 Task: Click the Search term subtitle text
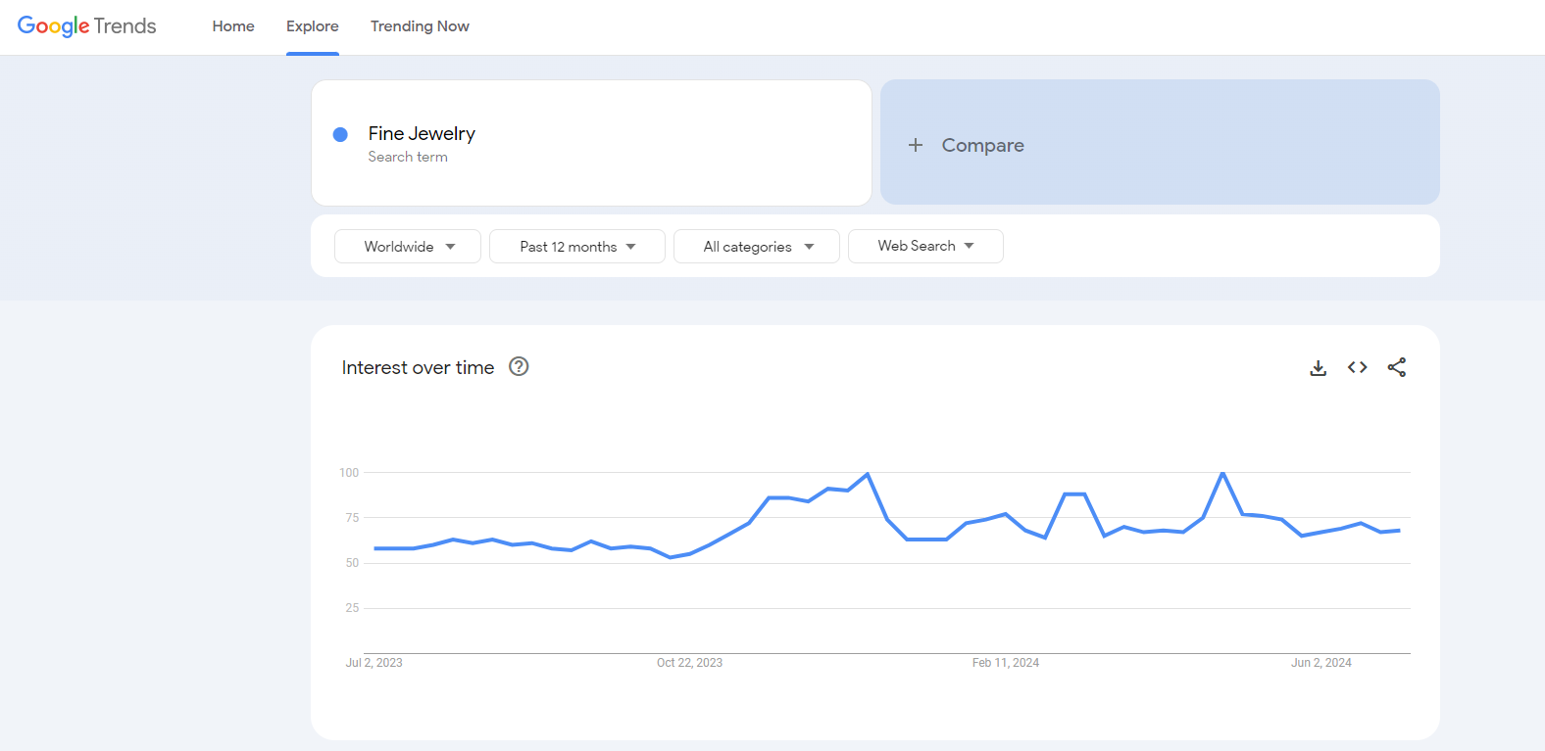pyautogui.click(x=408, y=157)
